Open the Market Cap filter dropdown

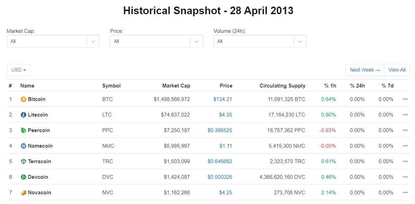pos(53,41)
